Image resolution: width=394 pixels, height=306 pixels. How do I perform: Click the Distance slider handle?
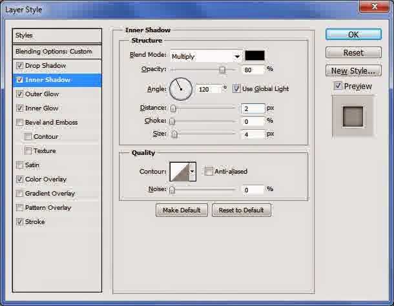coord(173,108)
